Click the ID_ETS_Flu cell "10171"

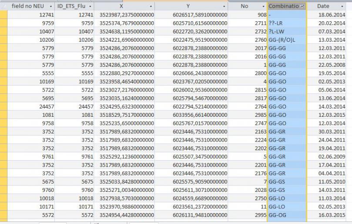[74, 207]
